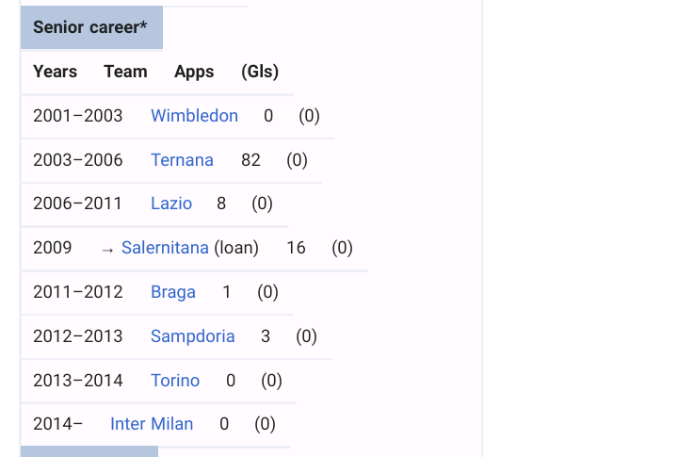The image size is (678, 457).
Task: Open the Inter Milan link
Action: [x=152, y=424]
